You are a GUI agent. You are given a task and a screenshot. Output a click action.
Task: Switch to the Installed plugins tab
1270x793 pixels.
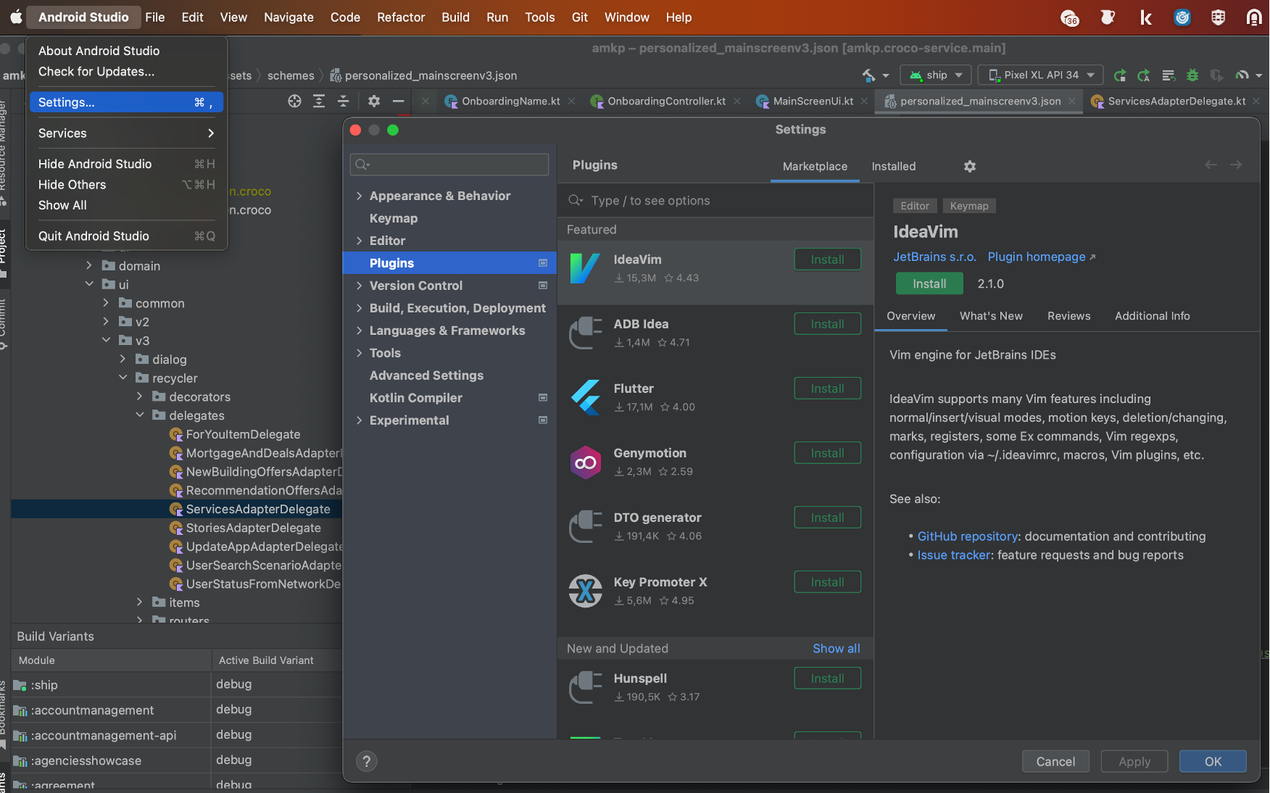pyautogui.click(x=893, y=167)
